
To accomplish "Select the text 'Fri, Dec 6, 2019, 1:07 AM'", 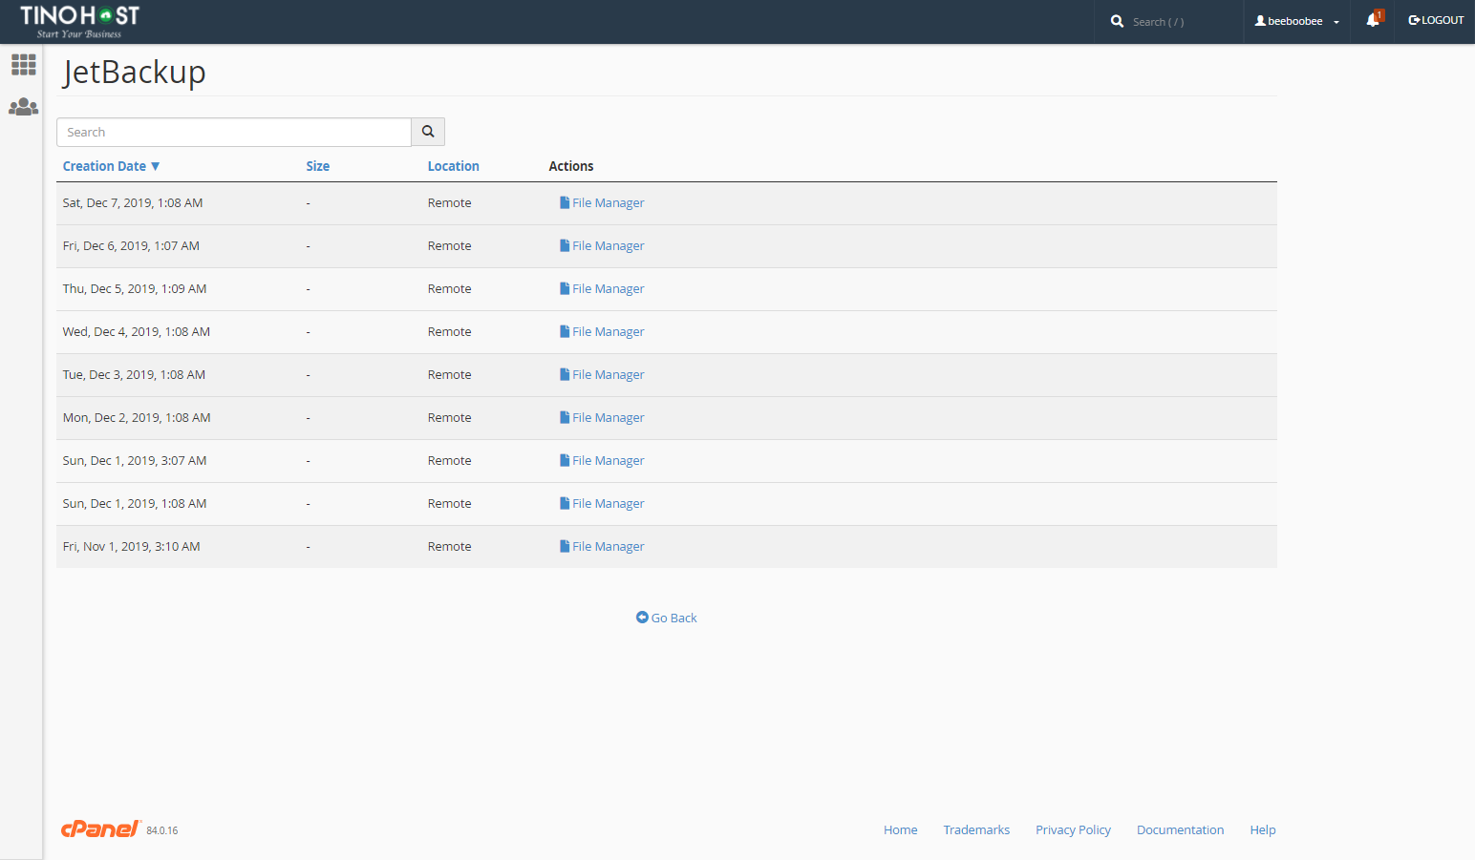I will [x=131, y=245].
